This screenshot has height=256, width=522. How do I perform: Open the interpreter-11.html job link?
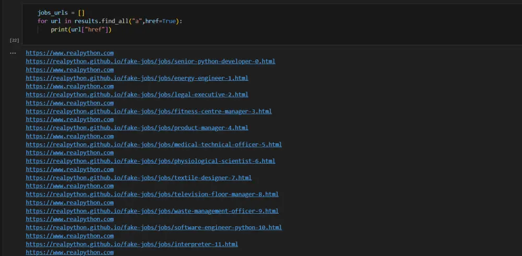[132, 245]
